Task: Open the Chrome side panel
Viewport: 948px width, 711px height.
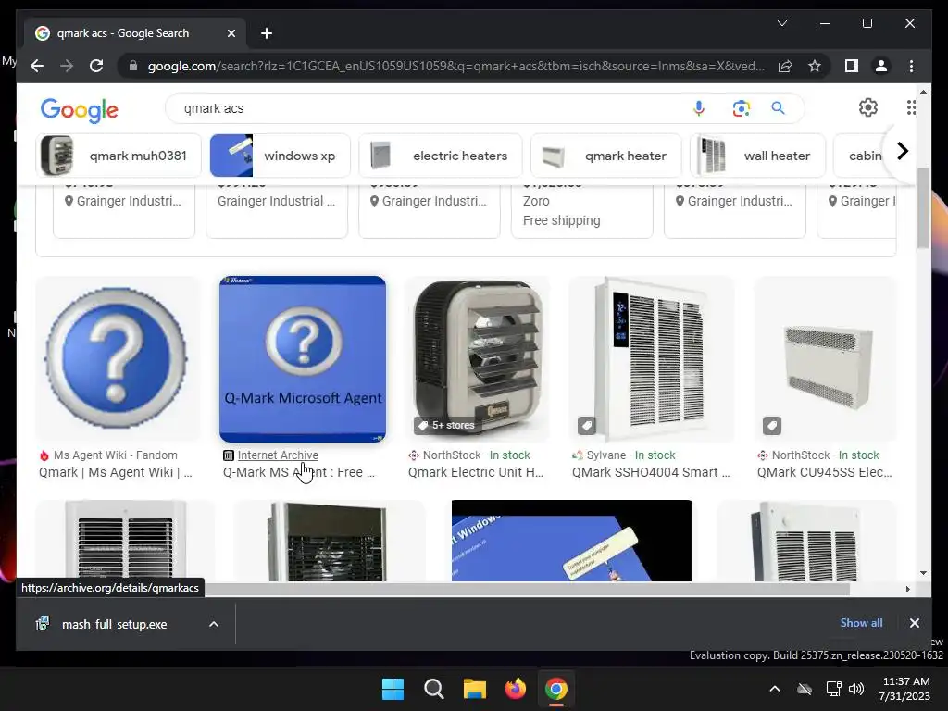Action: click(x=852, y=66)
